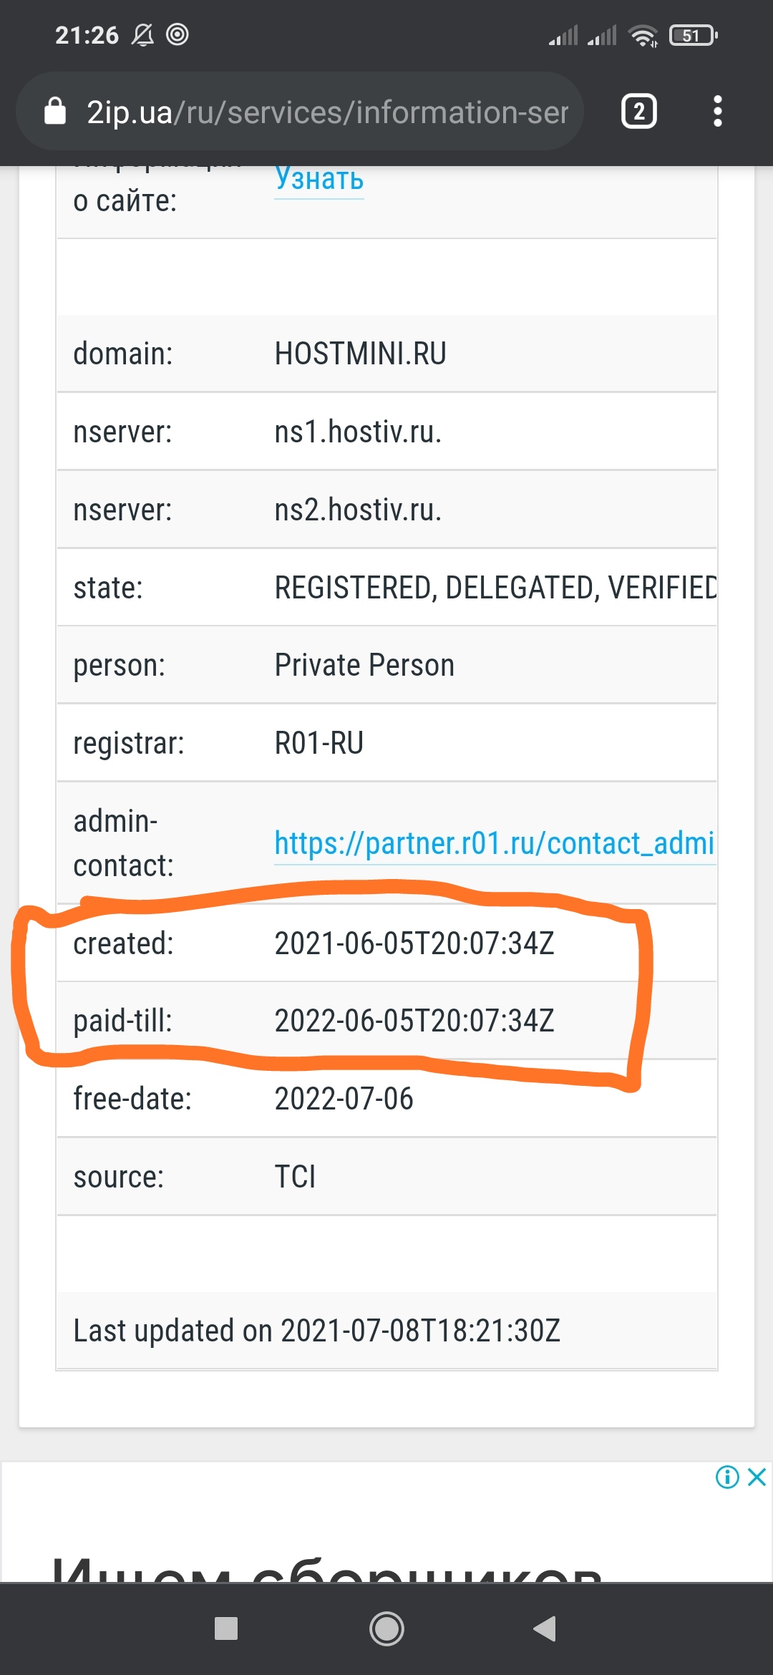This screenshot has height=1675, width=773.
Task: Tap the free-date 2022-07-06 value
Action: (x=344, y=1099)
